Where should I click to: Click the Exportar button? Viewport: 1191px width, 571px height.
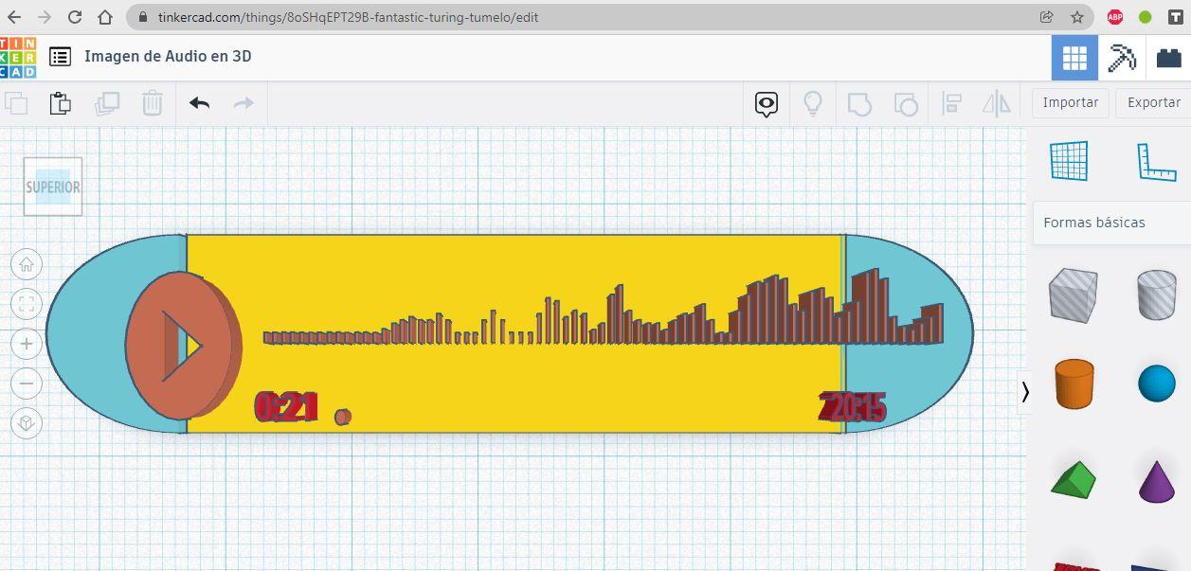coord(1153,102)
